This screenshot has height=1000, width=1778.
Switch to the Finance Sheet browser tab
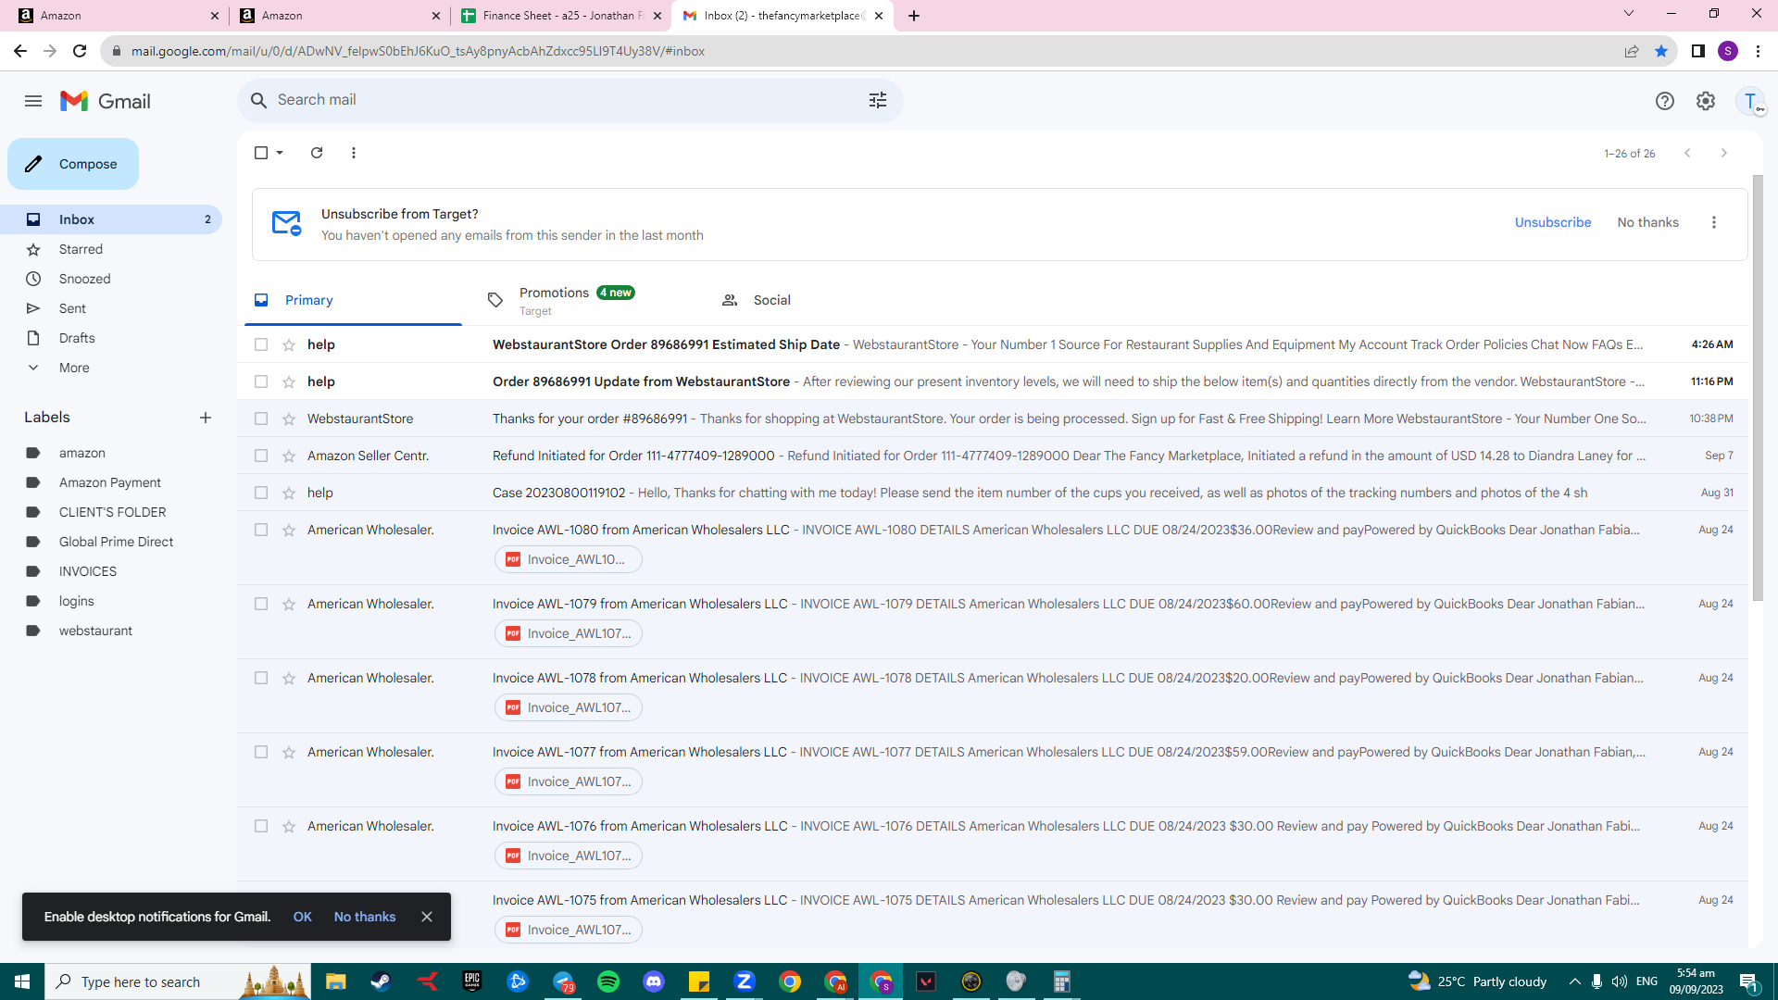561,16
